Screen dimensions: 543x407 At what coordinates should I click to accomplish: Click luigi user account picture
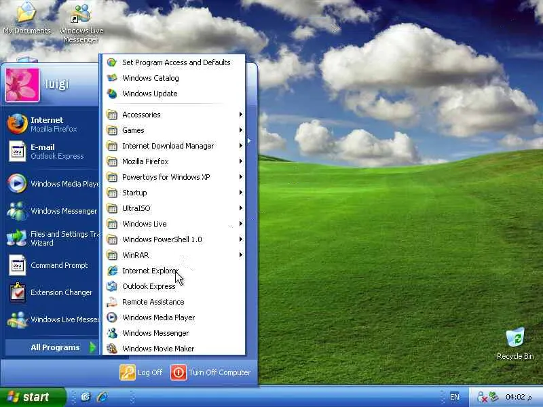click(x=22, y=85)
